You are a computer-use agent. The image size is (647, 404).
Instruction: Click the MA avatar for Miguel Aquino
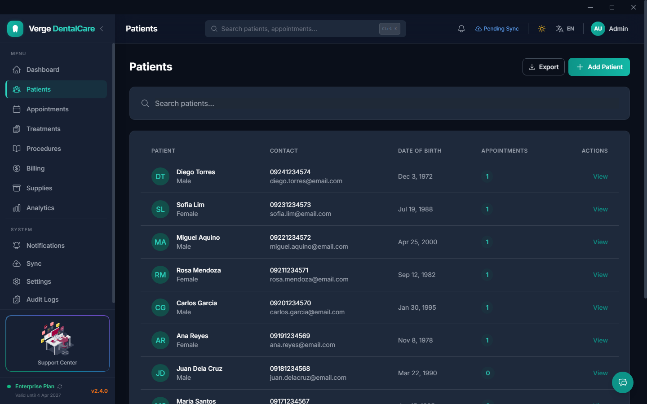click(160, 242)
